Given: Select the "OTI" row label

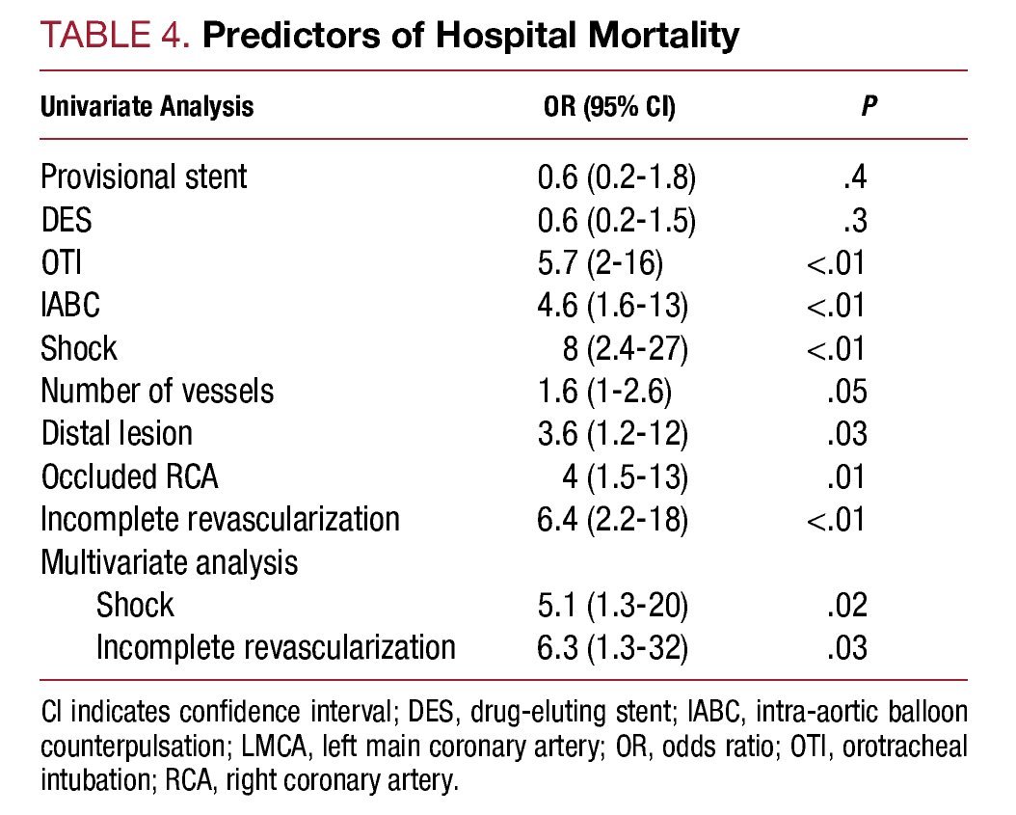Looking at the screenshot, I should (61, 262).
